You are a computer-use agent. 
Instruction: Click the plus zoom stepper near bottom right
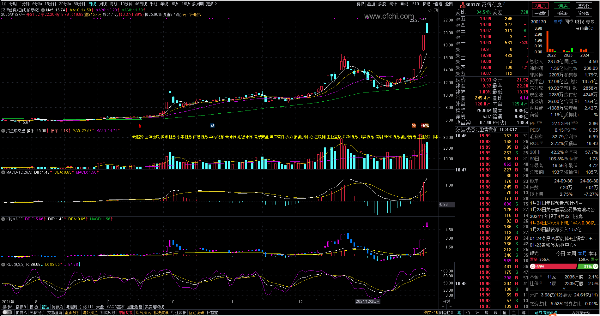click(x=443, y=307)
